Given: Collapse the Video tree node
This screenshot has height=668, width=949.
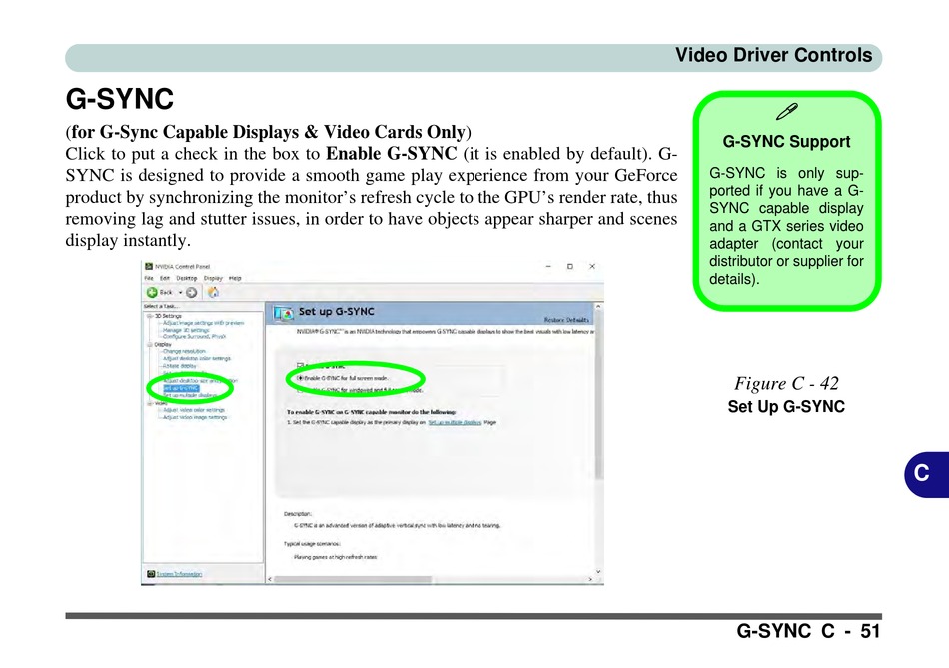Looking at the screenshot, I should [x=149, y=403].
